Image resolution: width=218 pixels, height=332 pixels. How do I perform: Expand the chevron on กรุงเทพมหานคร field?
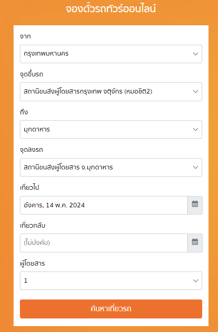coord(195,54)
